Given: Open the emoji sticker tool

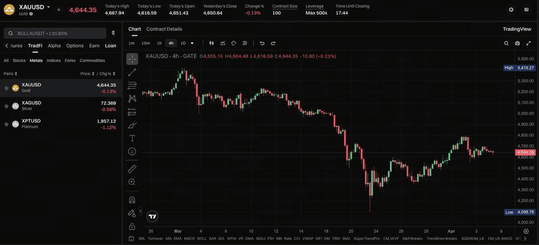Looking at the screenshot, I should point(132,151).
